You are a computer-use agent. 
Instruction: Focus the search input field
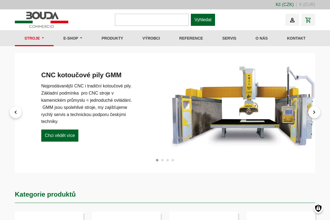coord(152,20)
